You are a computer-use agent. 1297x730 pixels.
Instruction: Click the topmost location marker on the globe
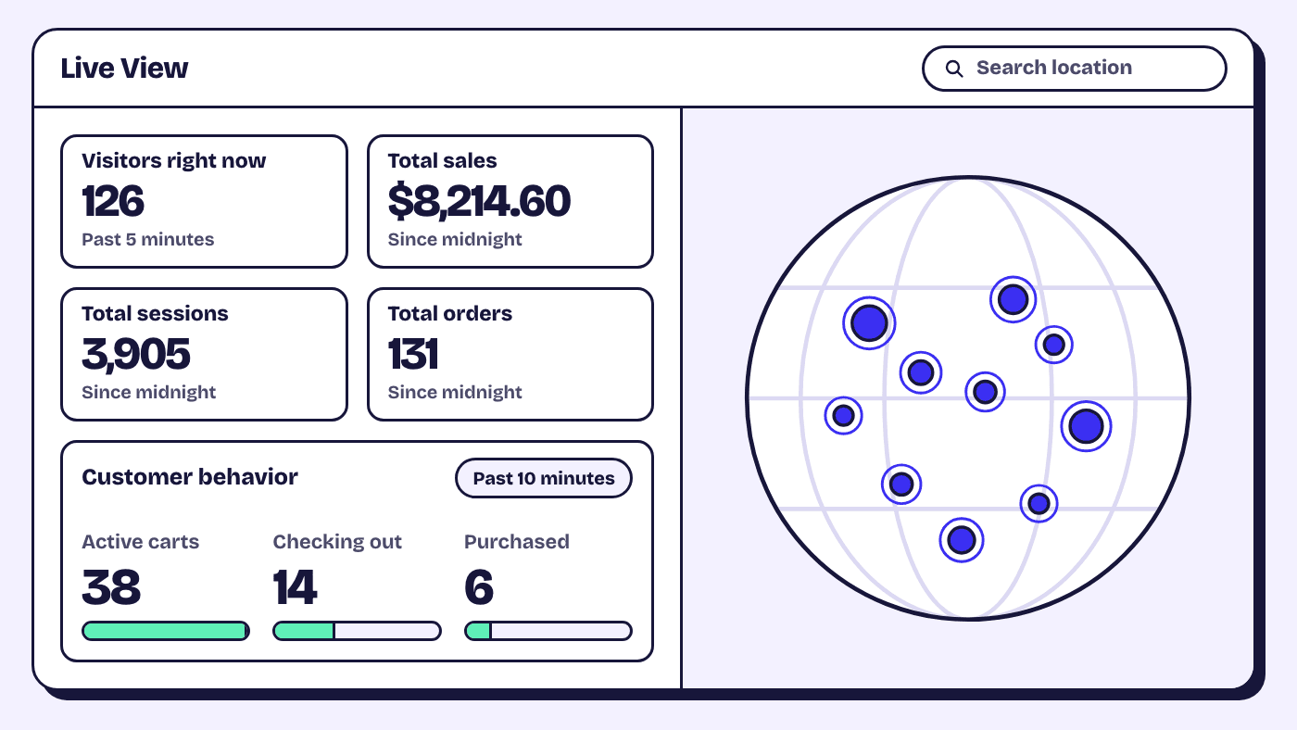click(1013, 299)
